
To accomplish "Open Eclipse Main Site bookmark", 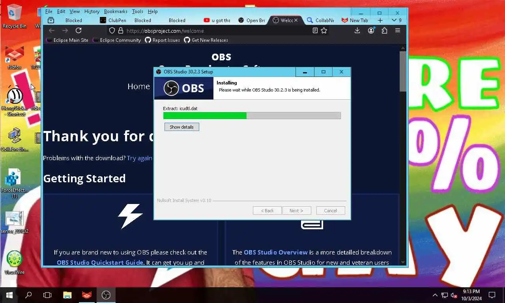I will (67, 40).
